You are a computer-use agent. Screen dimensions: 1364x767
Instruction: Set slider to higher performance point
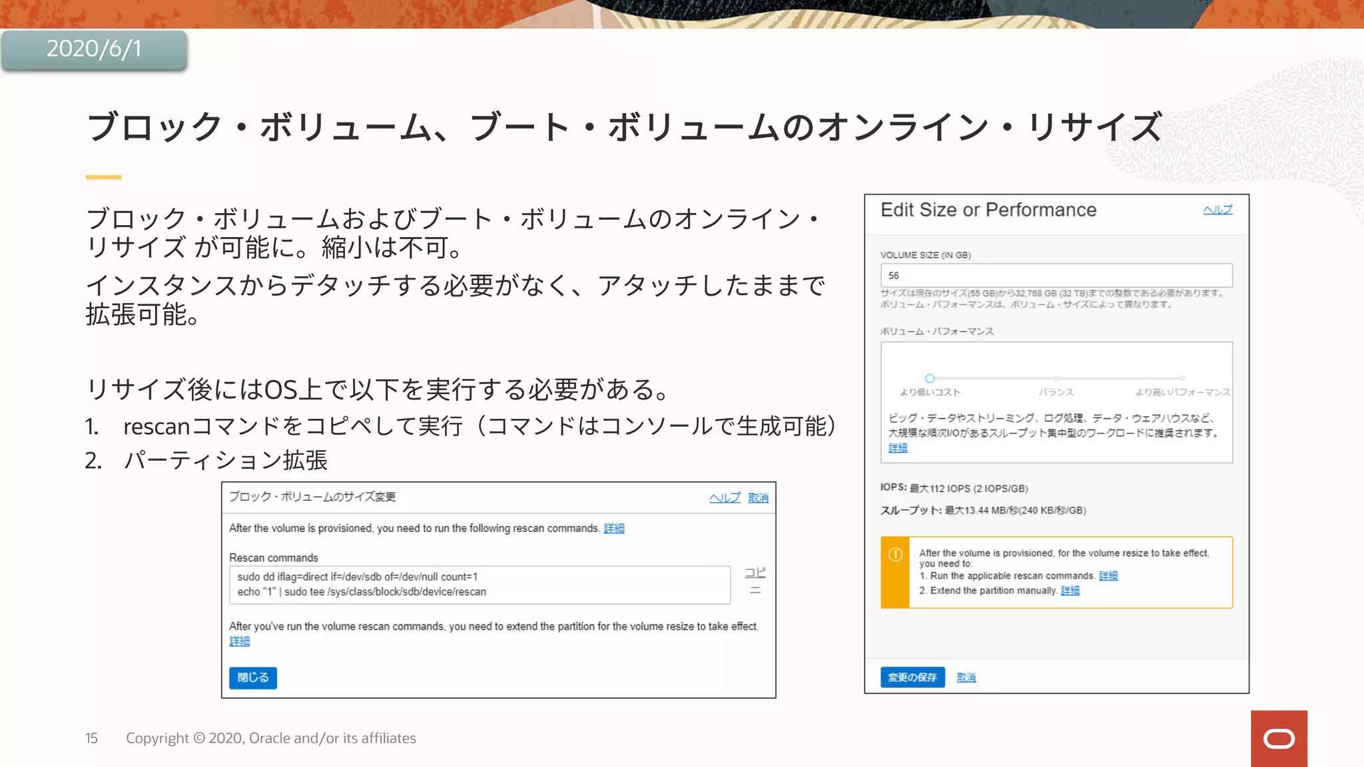[1183, 378]
